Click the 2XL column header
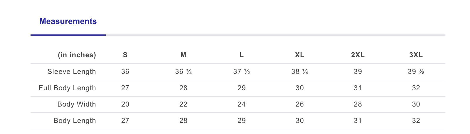Viewport: 470px width, 134px height. click(358, 55)
